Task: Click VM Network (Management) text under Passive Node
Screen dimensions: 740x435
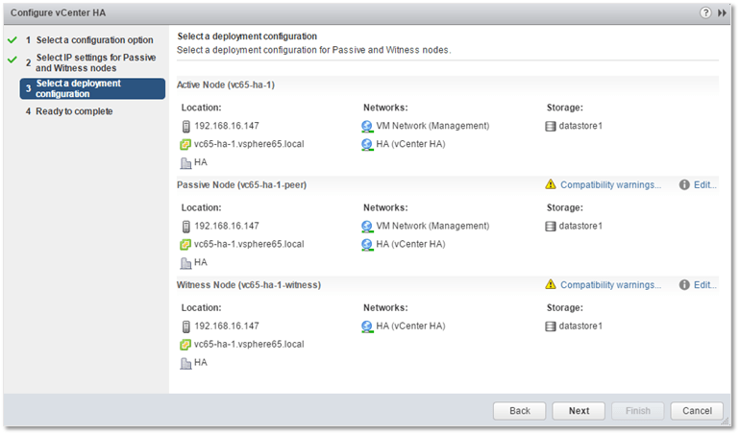Action: 432,226
